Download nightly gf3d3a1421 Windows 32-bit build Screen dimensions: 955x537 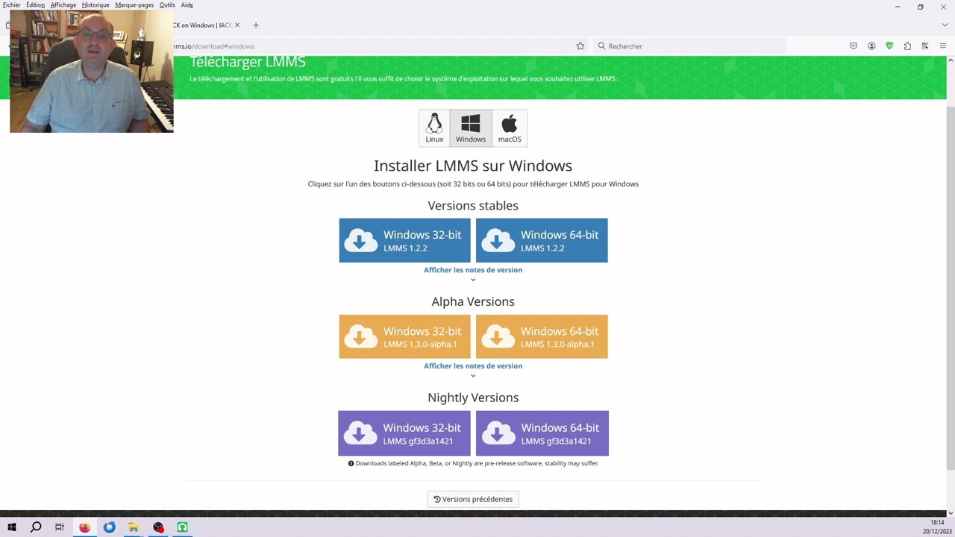pos(404,433)
